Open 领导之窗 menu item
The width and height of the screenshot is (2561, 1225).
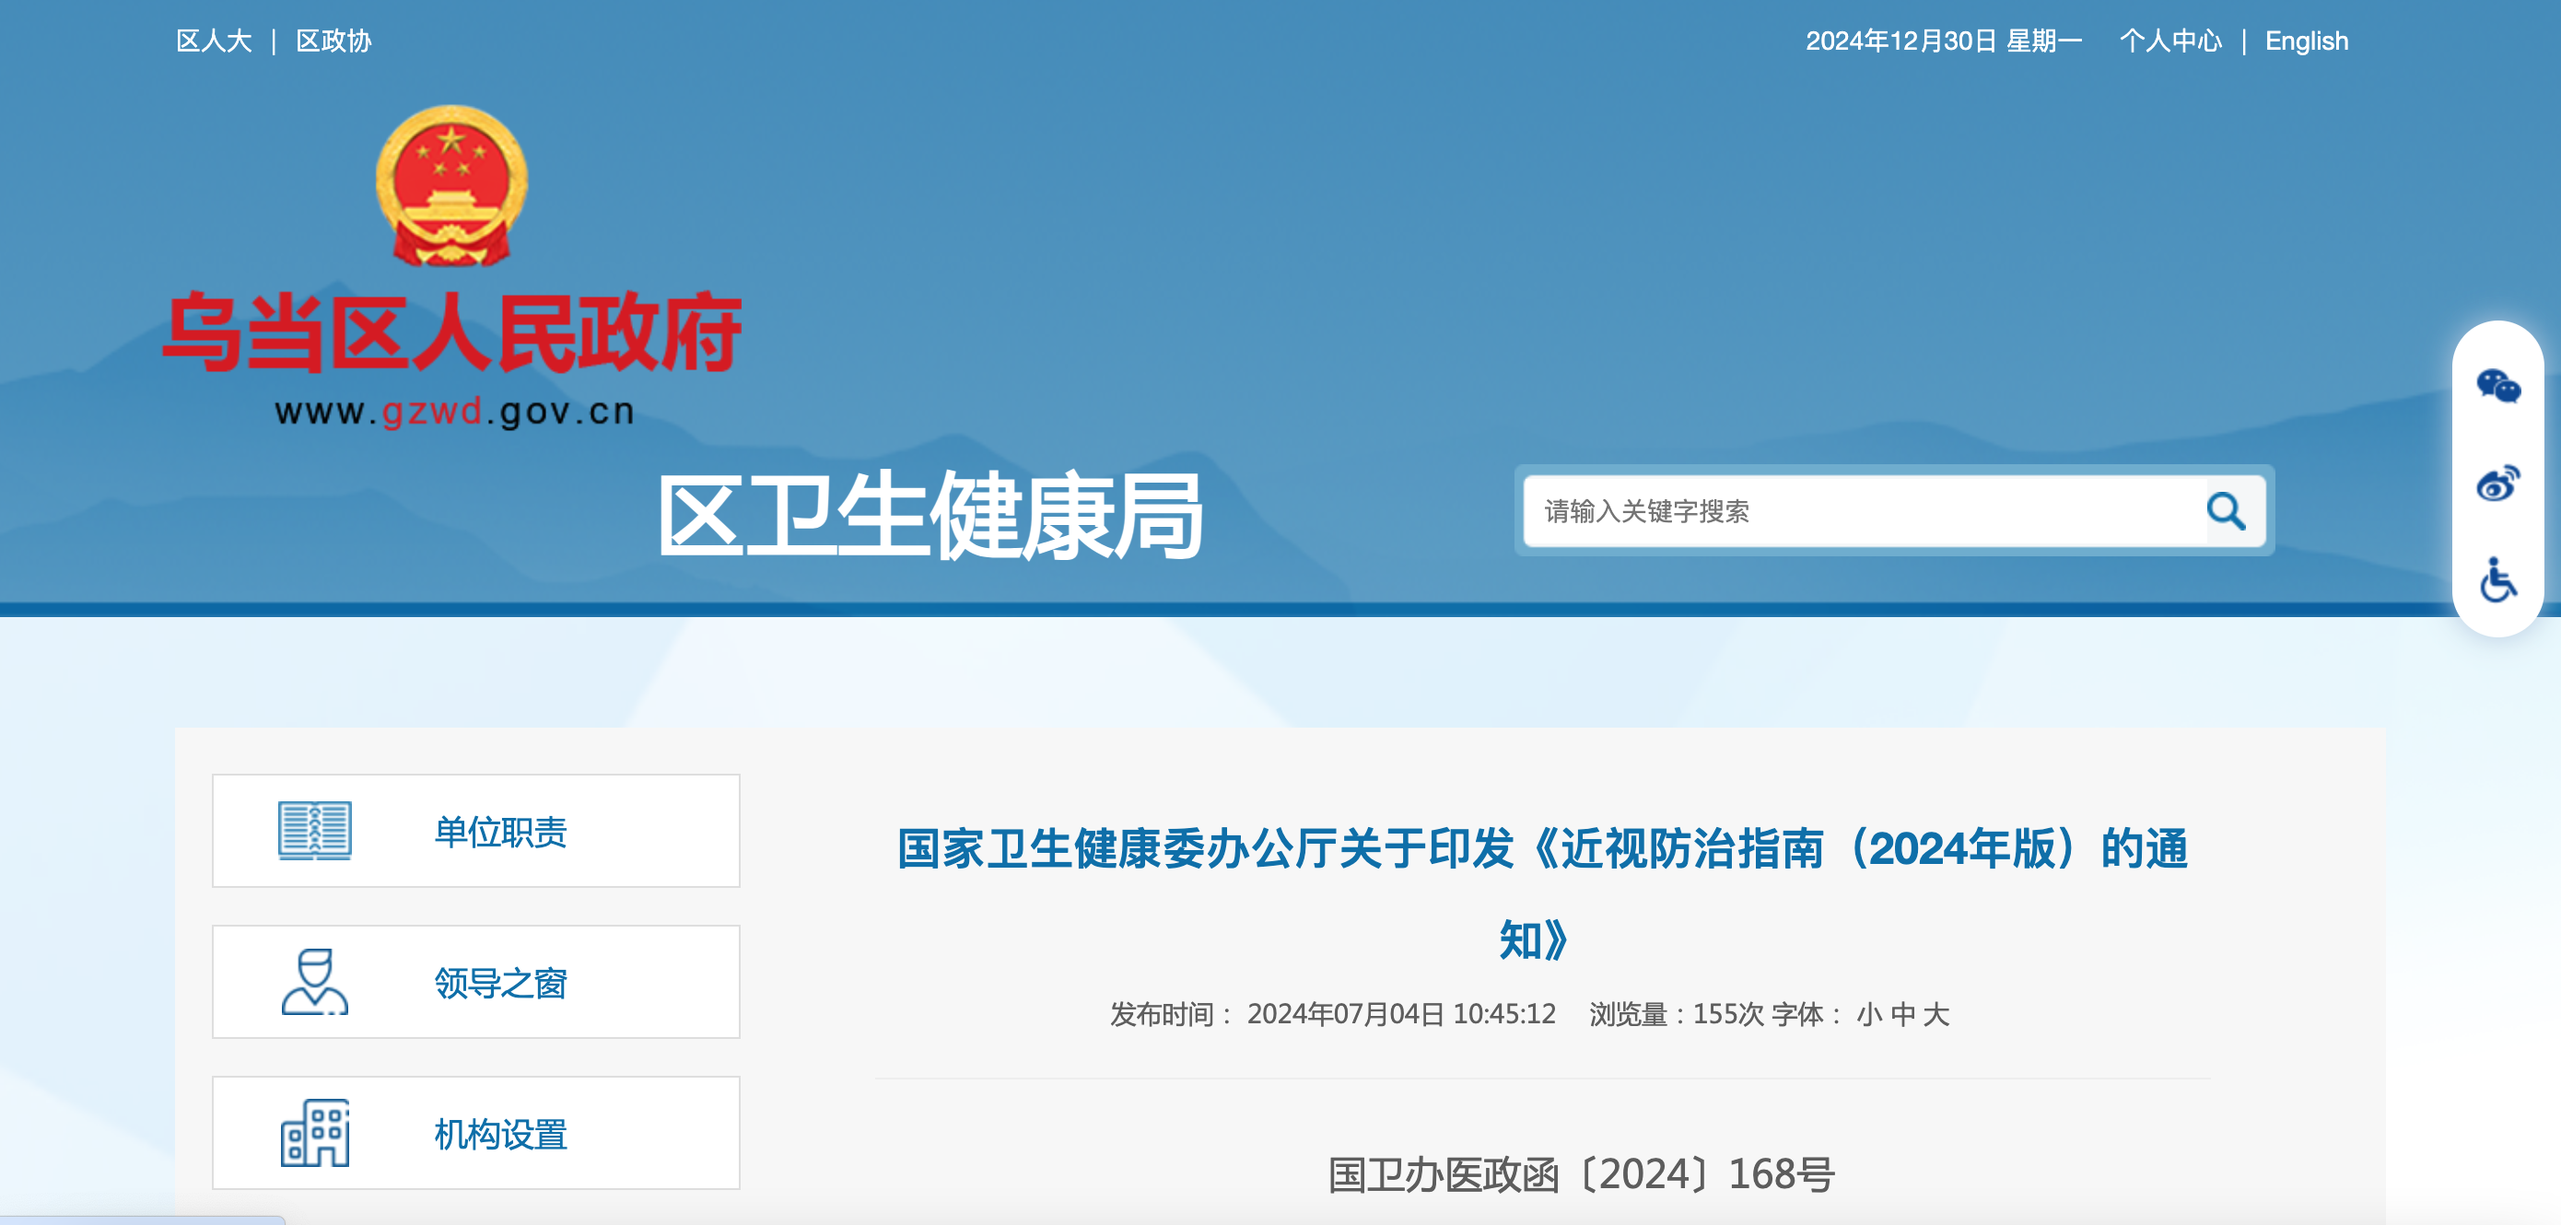[x=476, y=982]
